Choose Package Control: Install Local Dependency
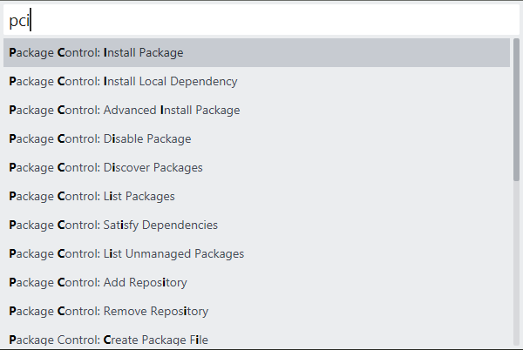 tap(256, 81)
